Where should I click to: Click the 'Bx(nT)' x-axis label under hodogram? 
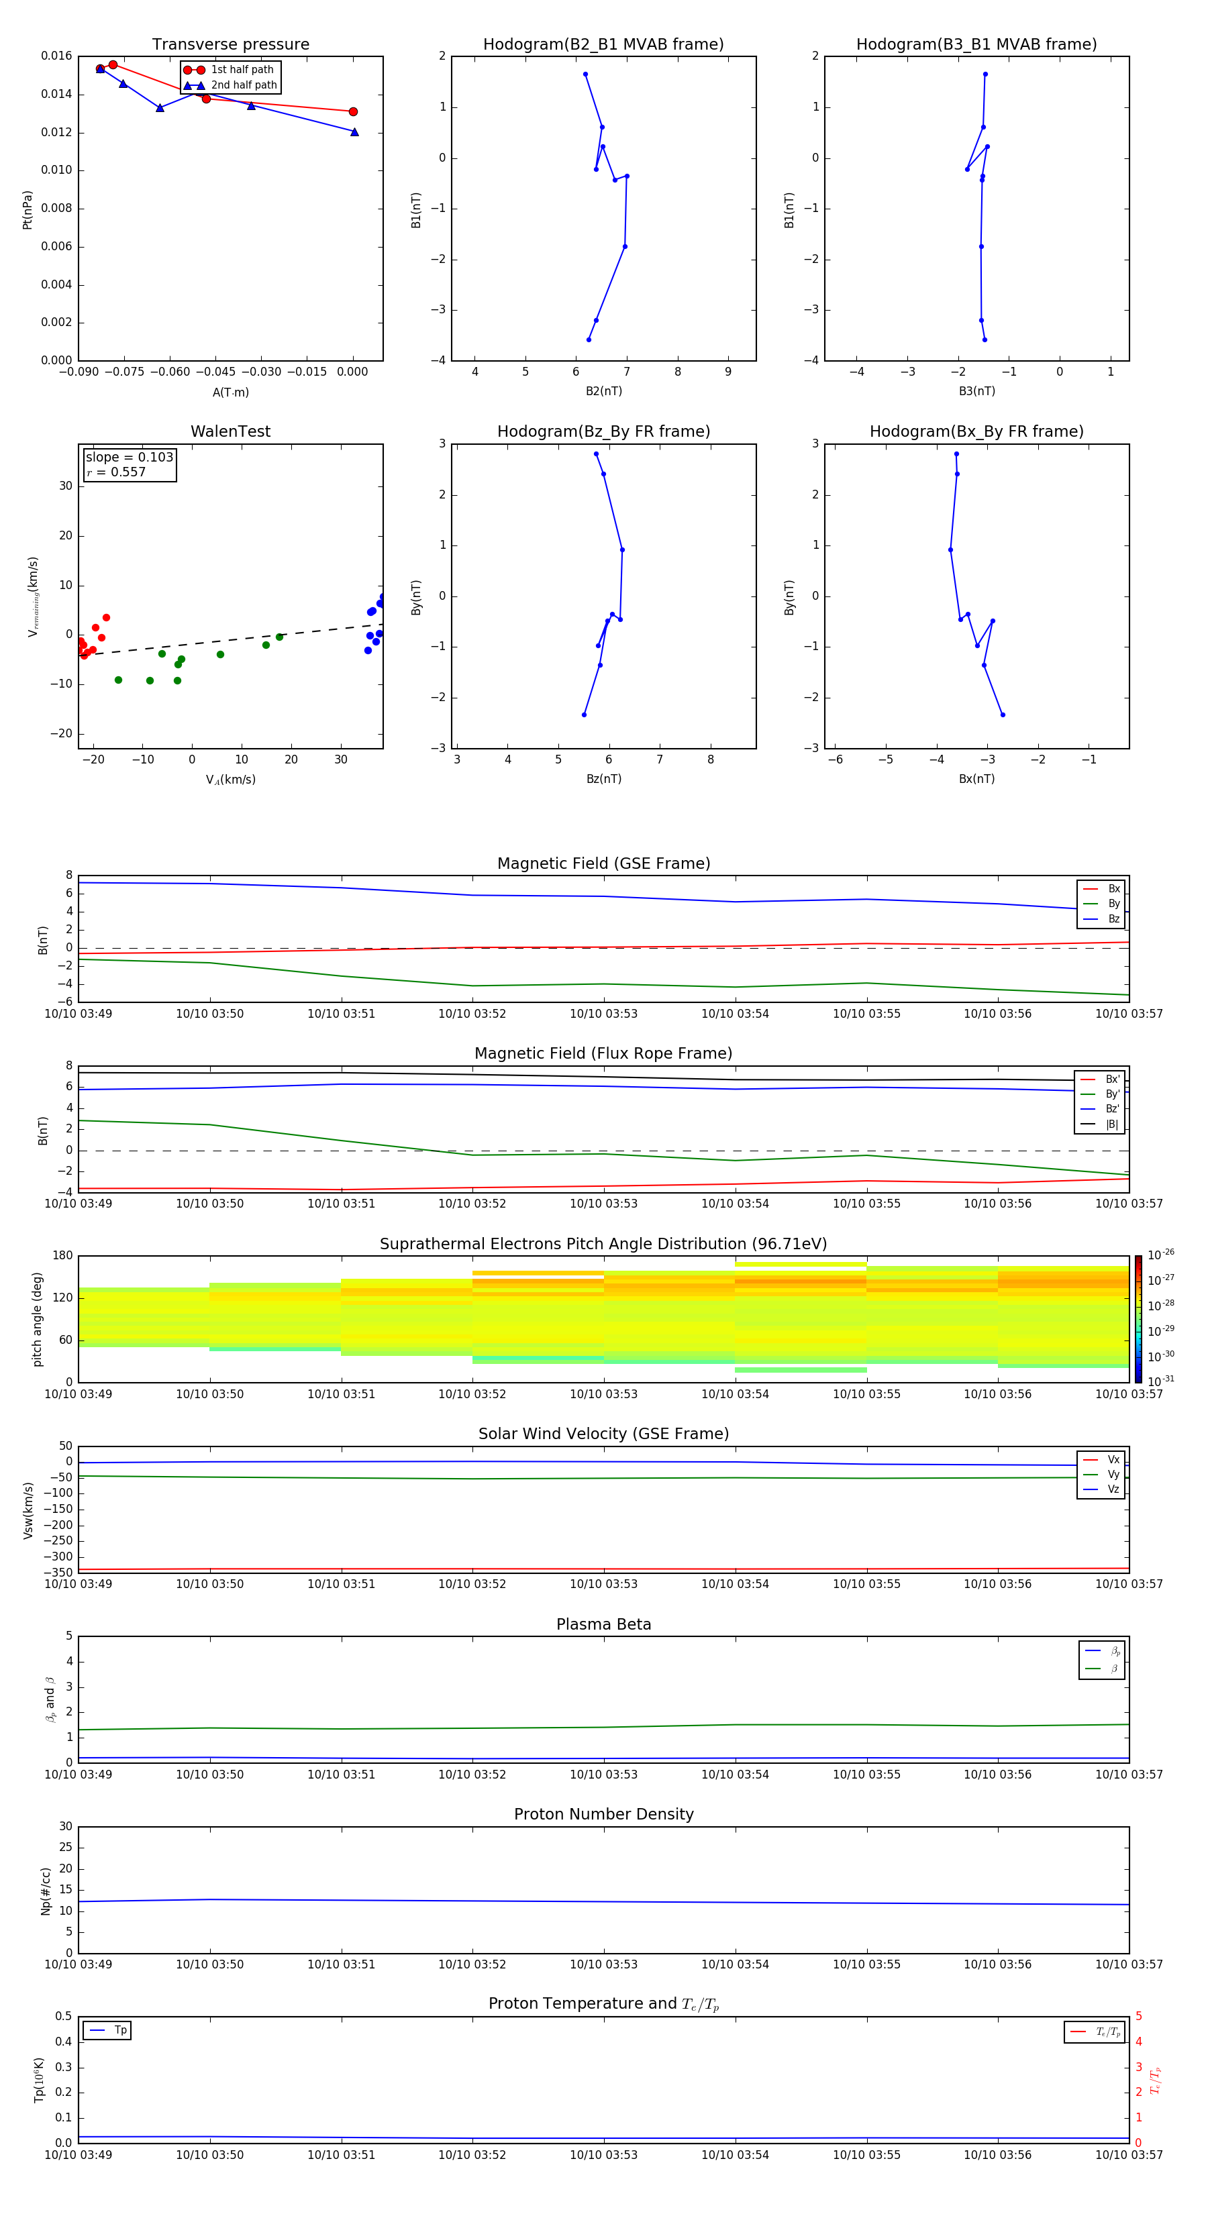(976, 780)
